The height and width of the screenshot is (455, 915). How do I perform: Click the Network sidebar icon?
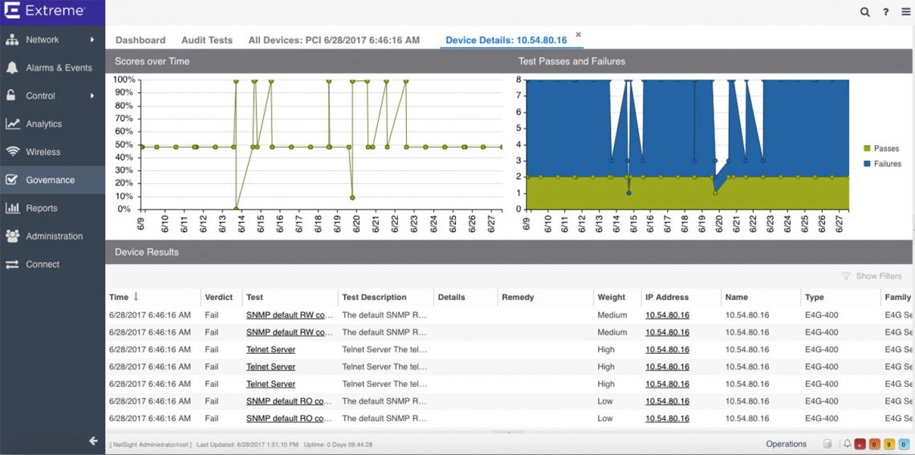click(12, 39)
